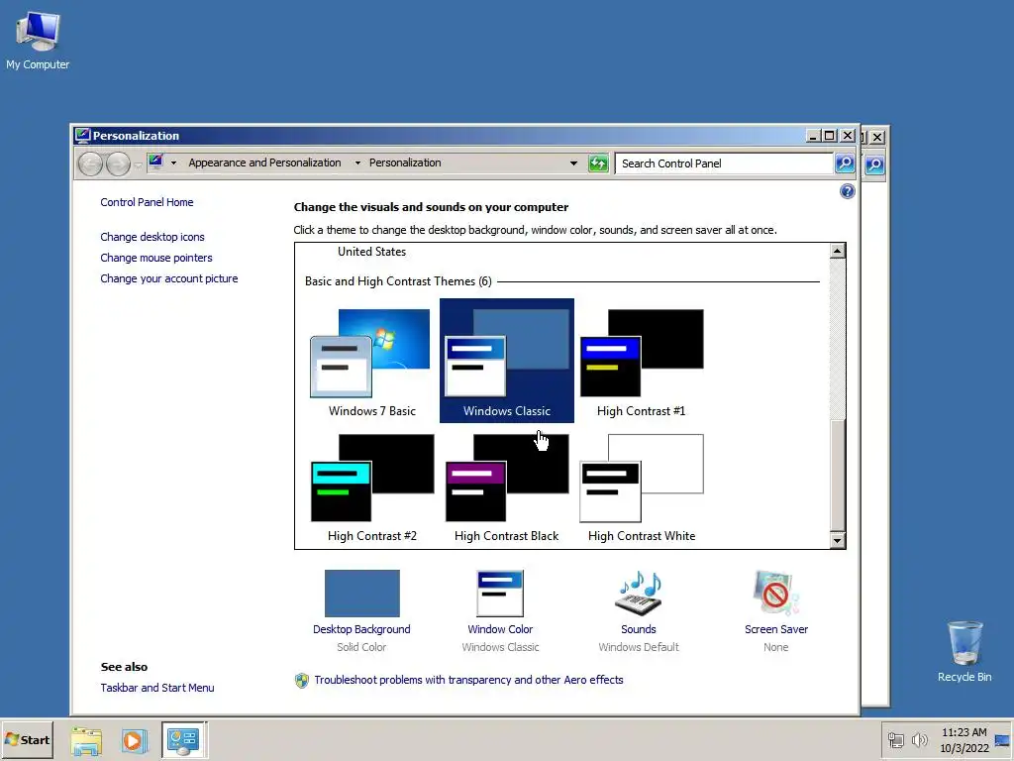The height and width of the screenshot is (761, 1014).
Task: Open address bar history dropdown
Action: click(x=573, y=163)
